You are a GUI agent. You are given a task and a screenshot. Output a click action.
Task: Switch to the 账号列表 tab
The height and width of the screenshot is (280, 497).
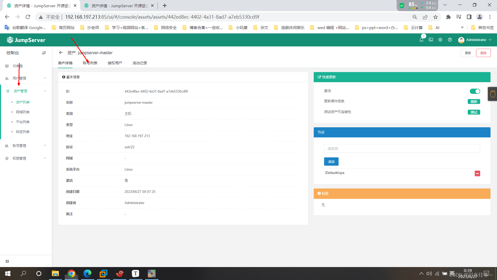tap(90, 63)
